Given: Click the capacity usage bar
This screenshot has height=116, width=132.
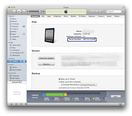Looking at the screenshot, I should pyautogui.click(x=71, y=94).
